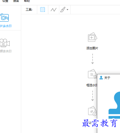This screenshot has height=133, width=120.
Task: Click the 工具: label in toolbar
Action: pos(29,10)
